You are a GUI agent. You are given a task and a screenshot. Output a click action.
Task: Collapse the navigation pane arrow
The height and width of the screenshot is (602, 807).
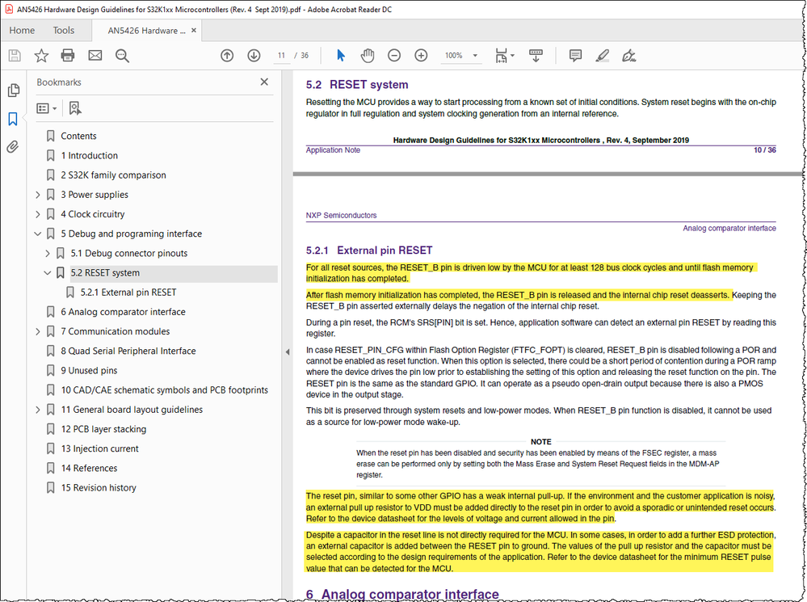point(288,352)
